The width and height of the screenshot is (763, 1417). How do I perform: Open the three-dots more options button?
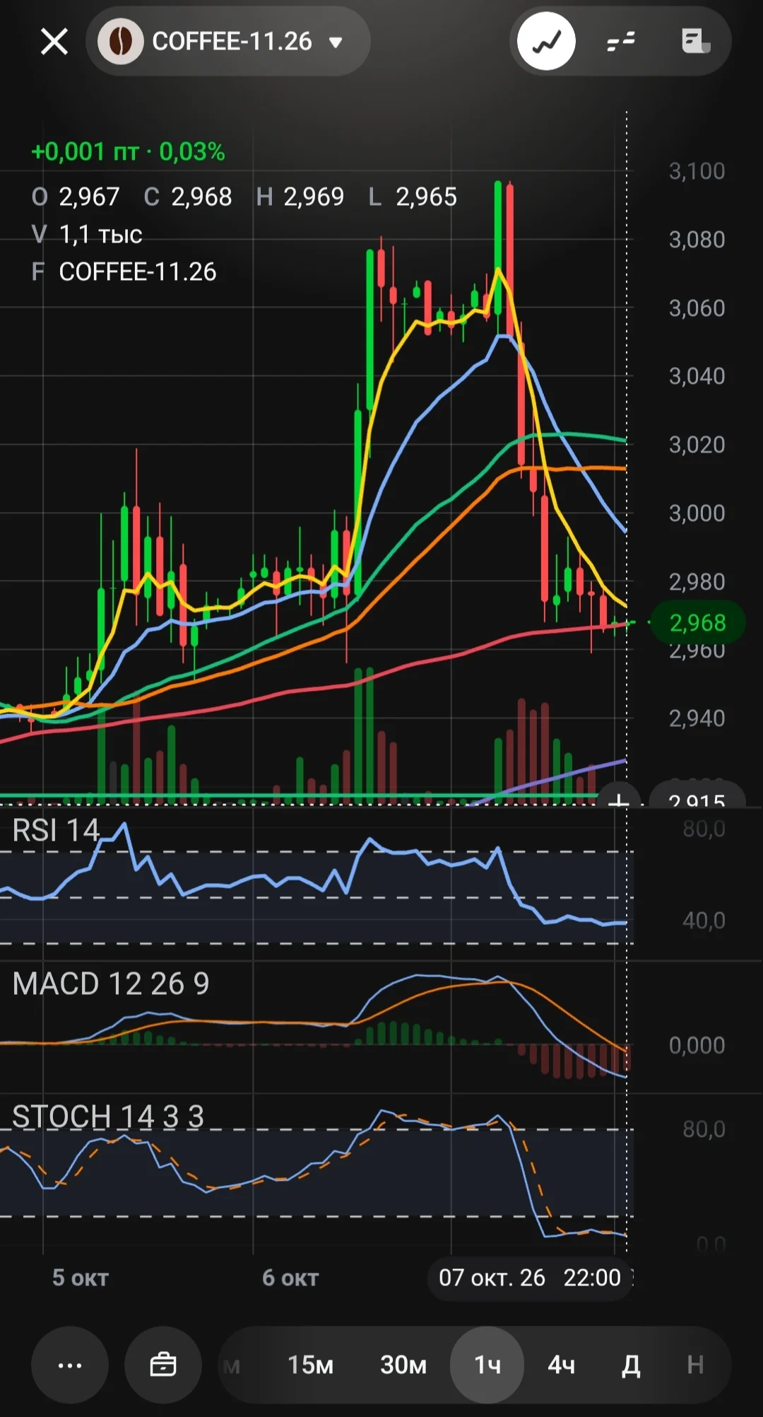(70, 1365)
